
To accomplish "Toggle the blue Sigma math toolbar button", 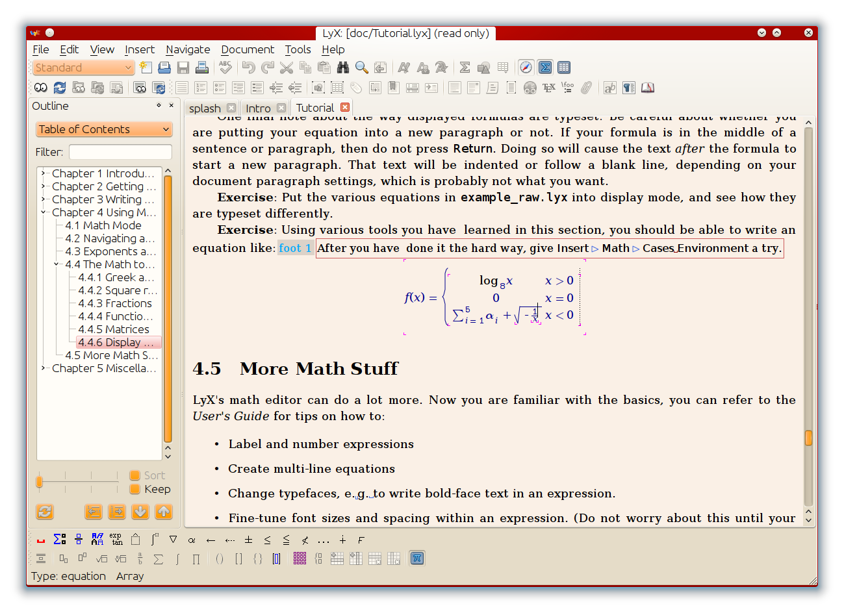I will pos(545,67).
